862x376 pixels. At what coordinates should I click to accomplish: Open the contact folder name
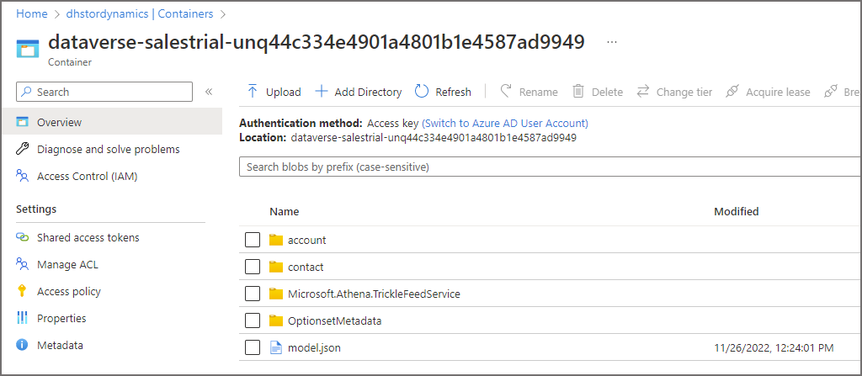coord(306,267)
